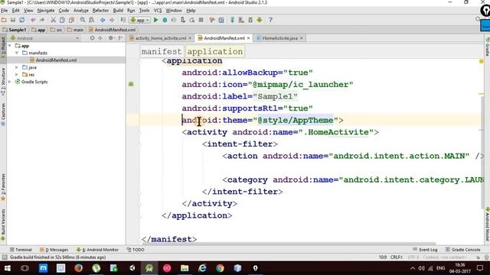This screenshot has width=490, height=275.
Task: Click the Undo arrow icon
Action: tap(33, 20)
